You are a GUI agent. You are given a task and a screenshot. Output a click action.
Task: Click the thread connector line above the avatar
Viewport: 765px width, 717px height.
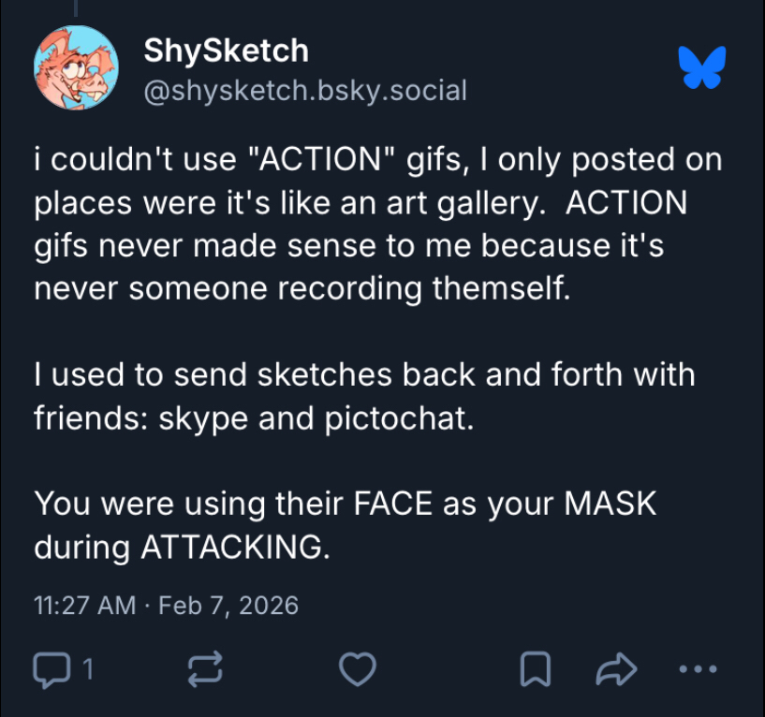tap(76, 7)
